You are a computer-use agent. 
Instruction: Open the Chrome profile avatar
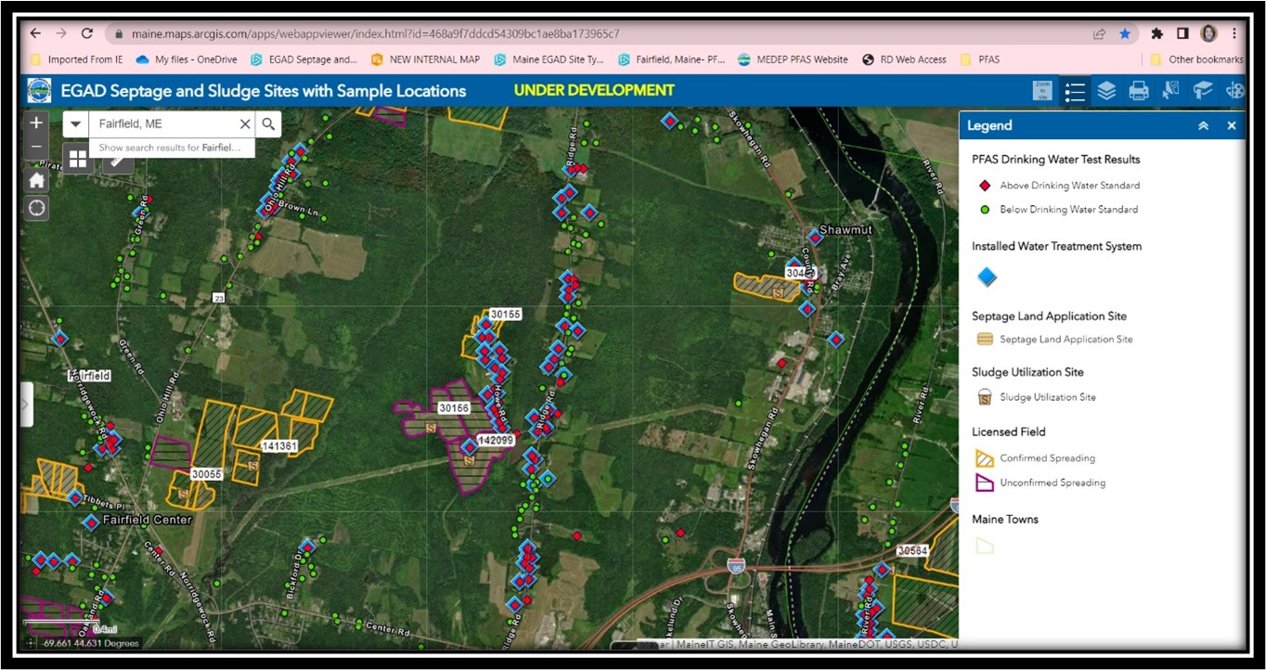pos(1208,33)
